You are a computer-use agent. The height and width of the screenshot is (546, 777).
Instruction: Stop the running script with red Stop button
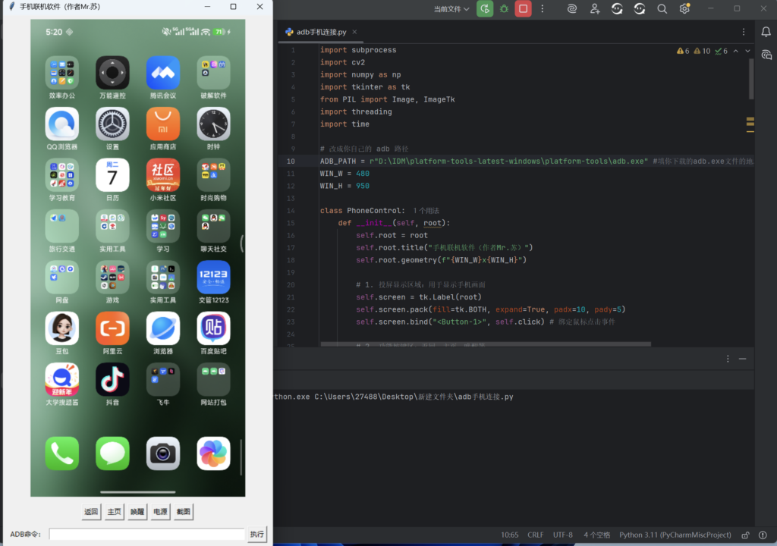click(x=523, y=9)
